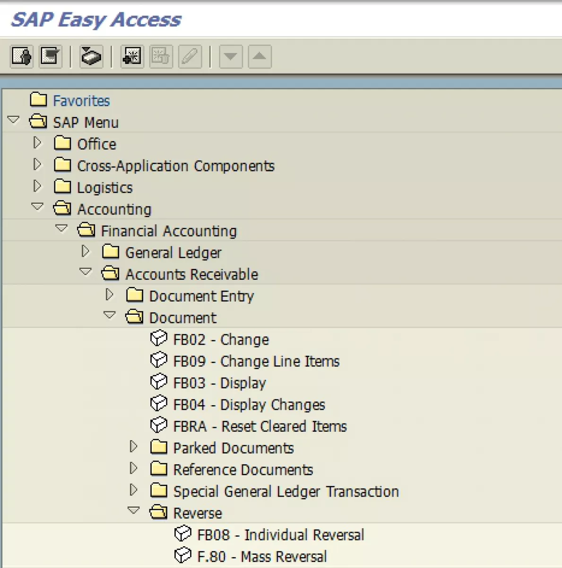Click the Move Favorites Up arrow button
The image size is (562, 568).
(x=259, y=57)
